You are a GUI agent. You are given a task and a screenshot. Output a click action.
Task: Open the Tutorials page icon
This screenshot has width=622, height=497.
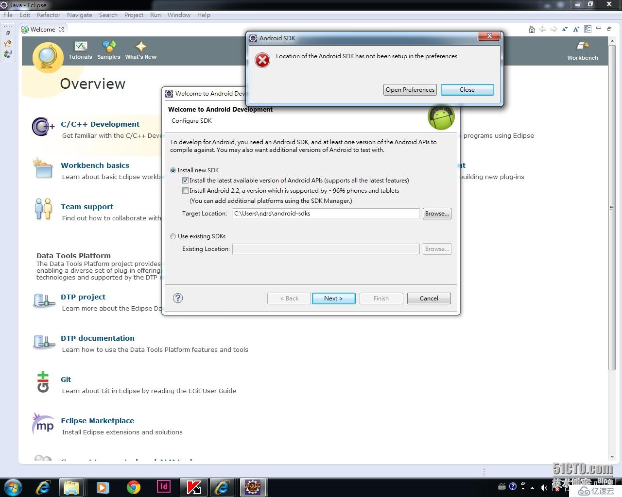coord(81,47)
